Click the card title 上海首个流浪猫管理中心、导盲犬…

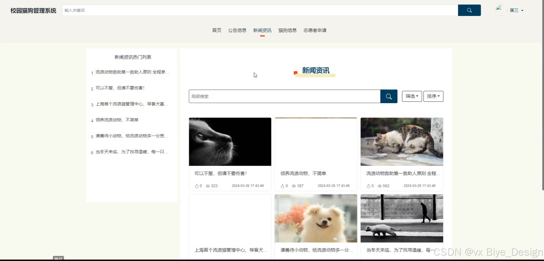[x=231, y=250]
